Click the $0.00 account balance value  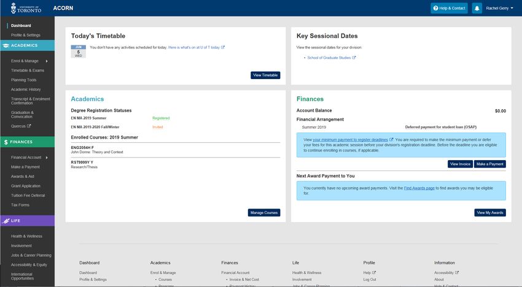501,111
